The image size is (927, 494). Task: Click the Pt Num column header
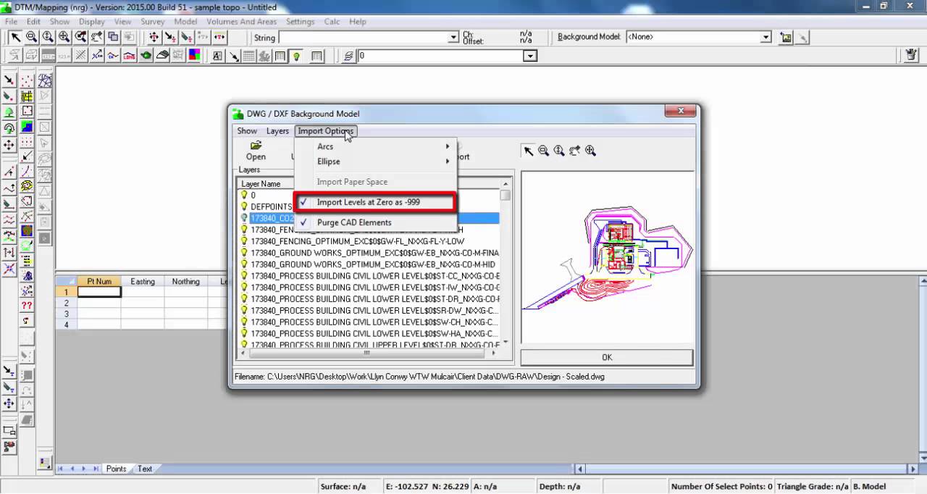coord(99,281)
